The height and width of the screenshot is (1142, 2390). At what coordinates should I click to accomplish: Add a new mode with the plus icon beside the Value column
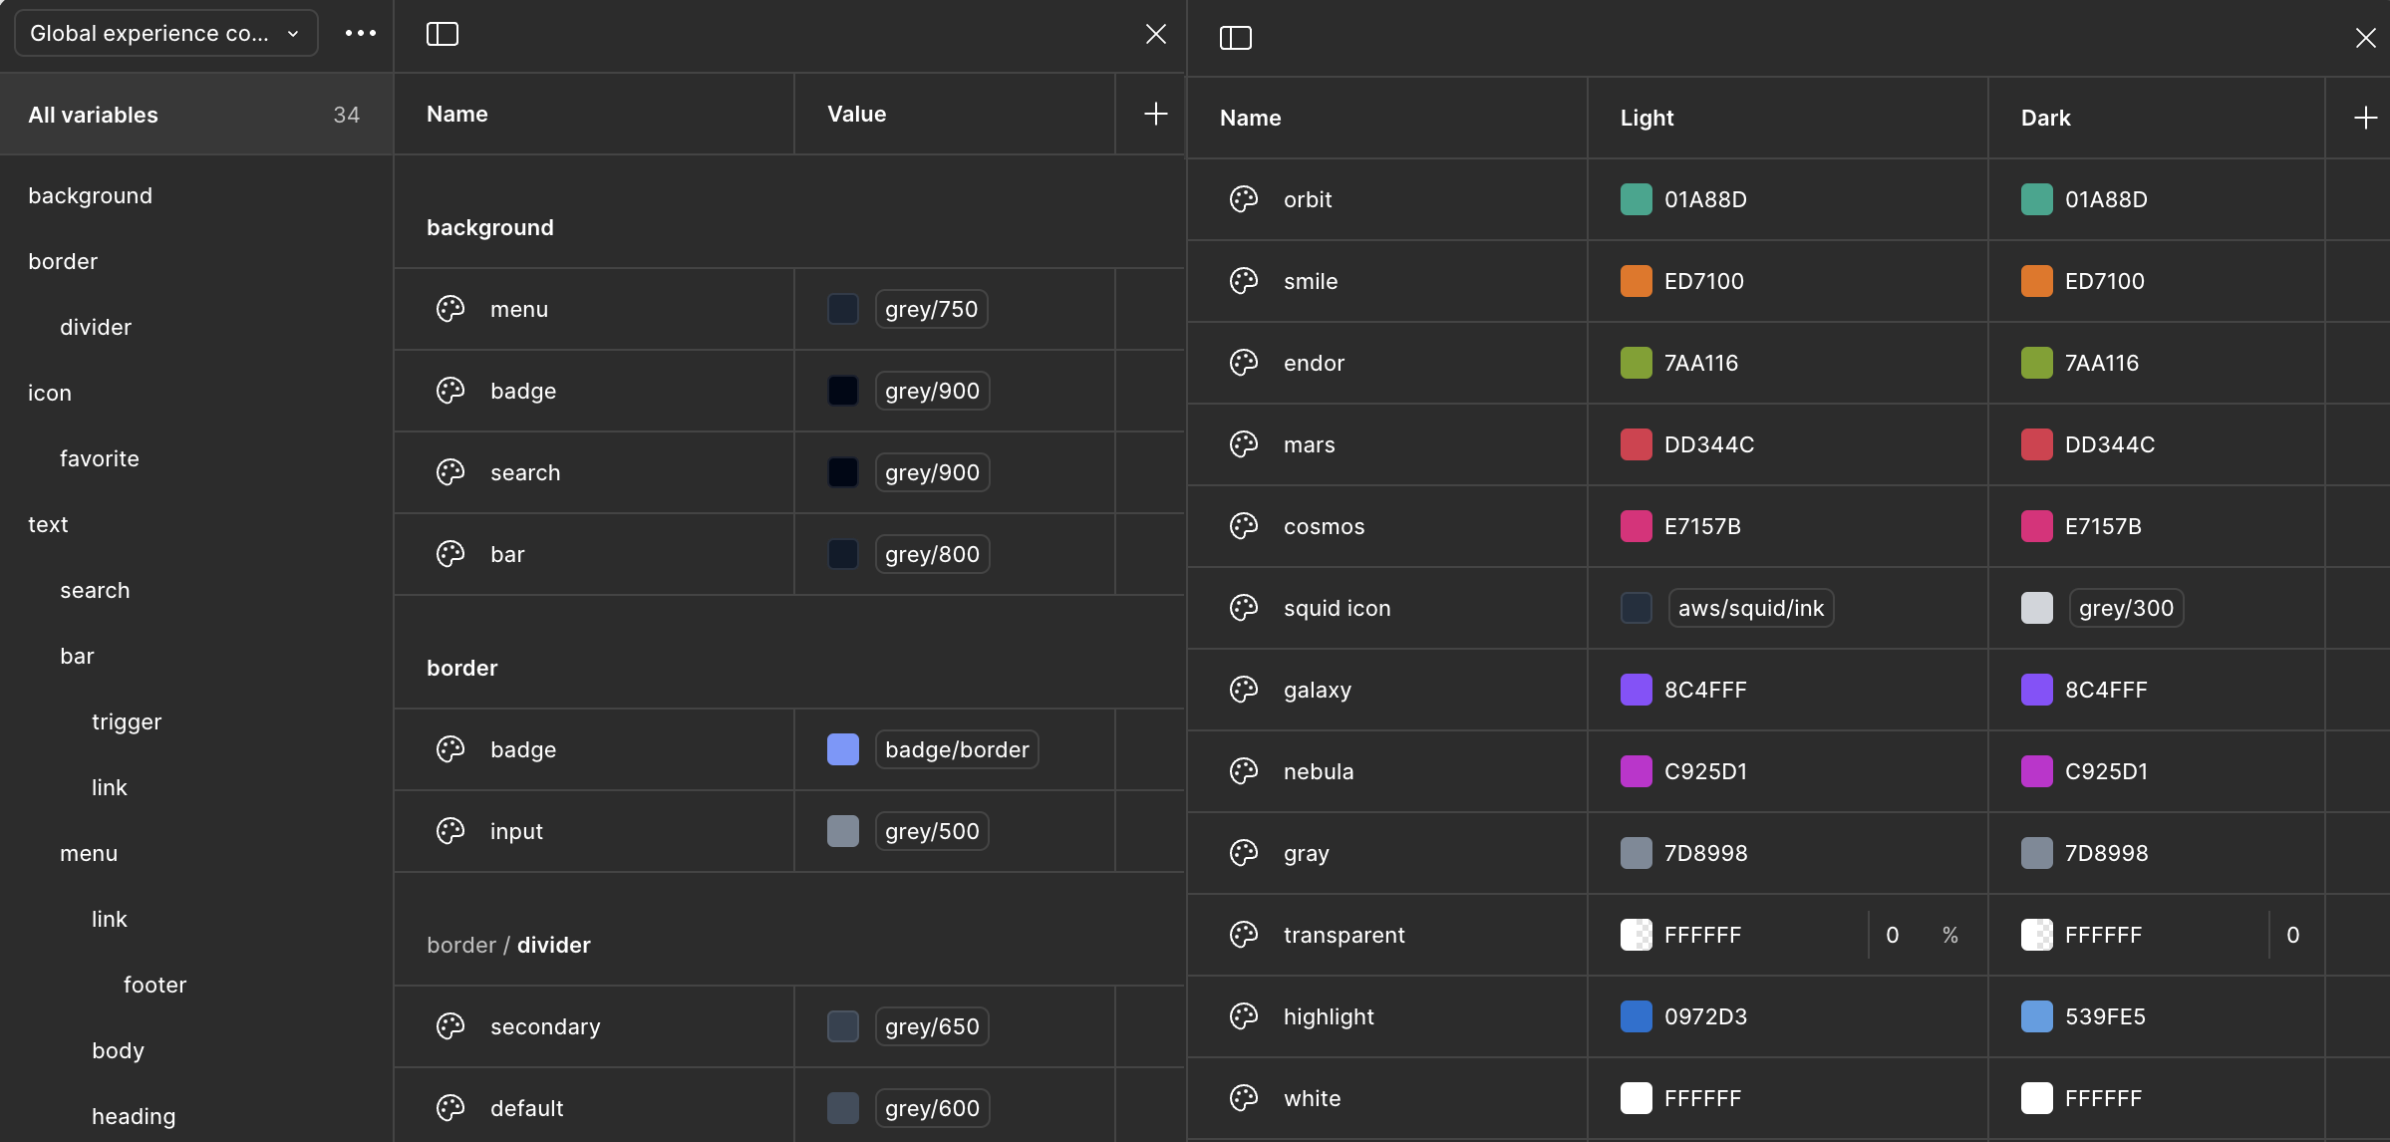[x=1155, y=114]
